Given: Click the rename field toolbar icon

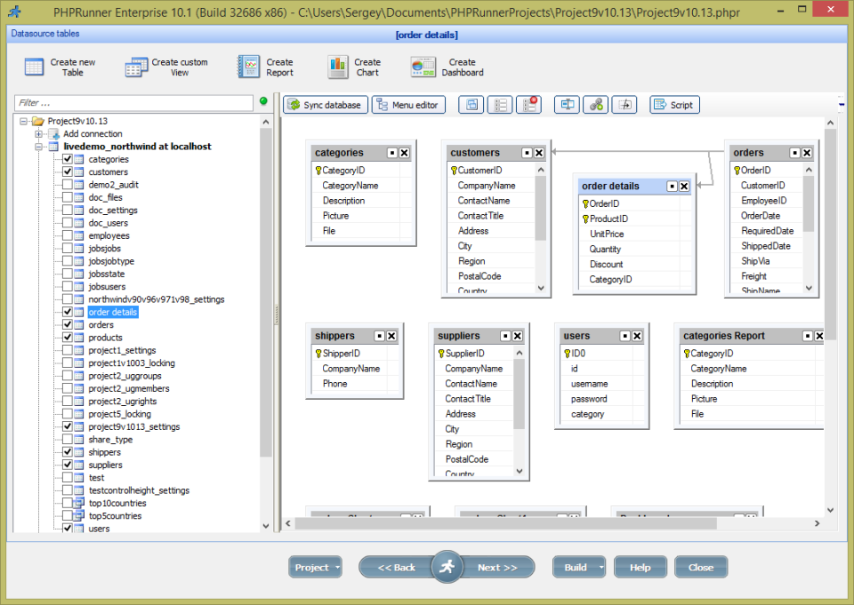Looking at the screenshot, I should pos(567,105).
